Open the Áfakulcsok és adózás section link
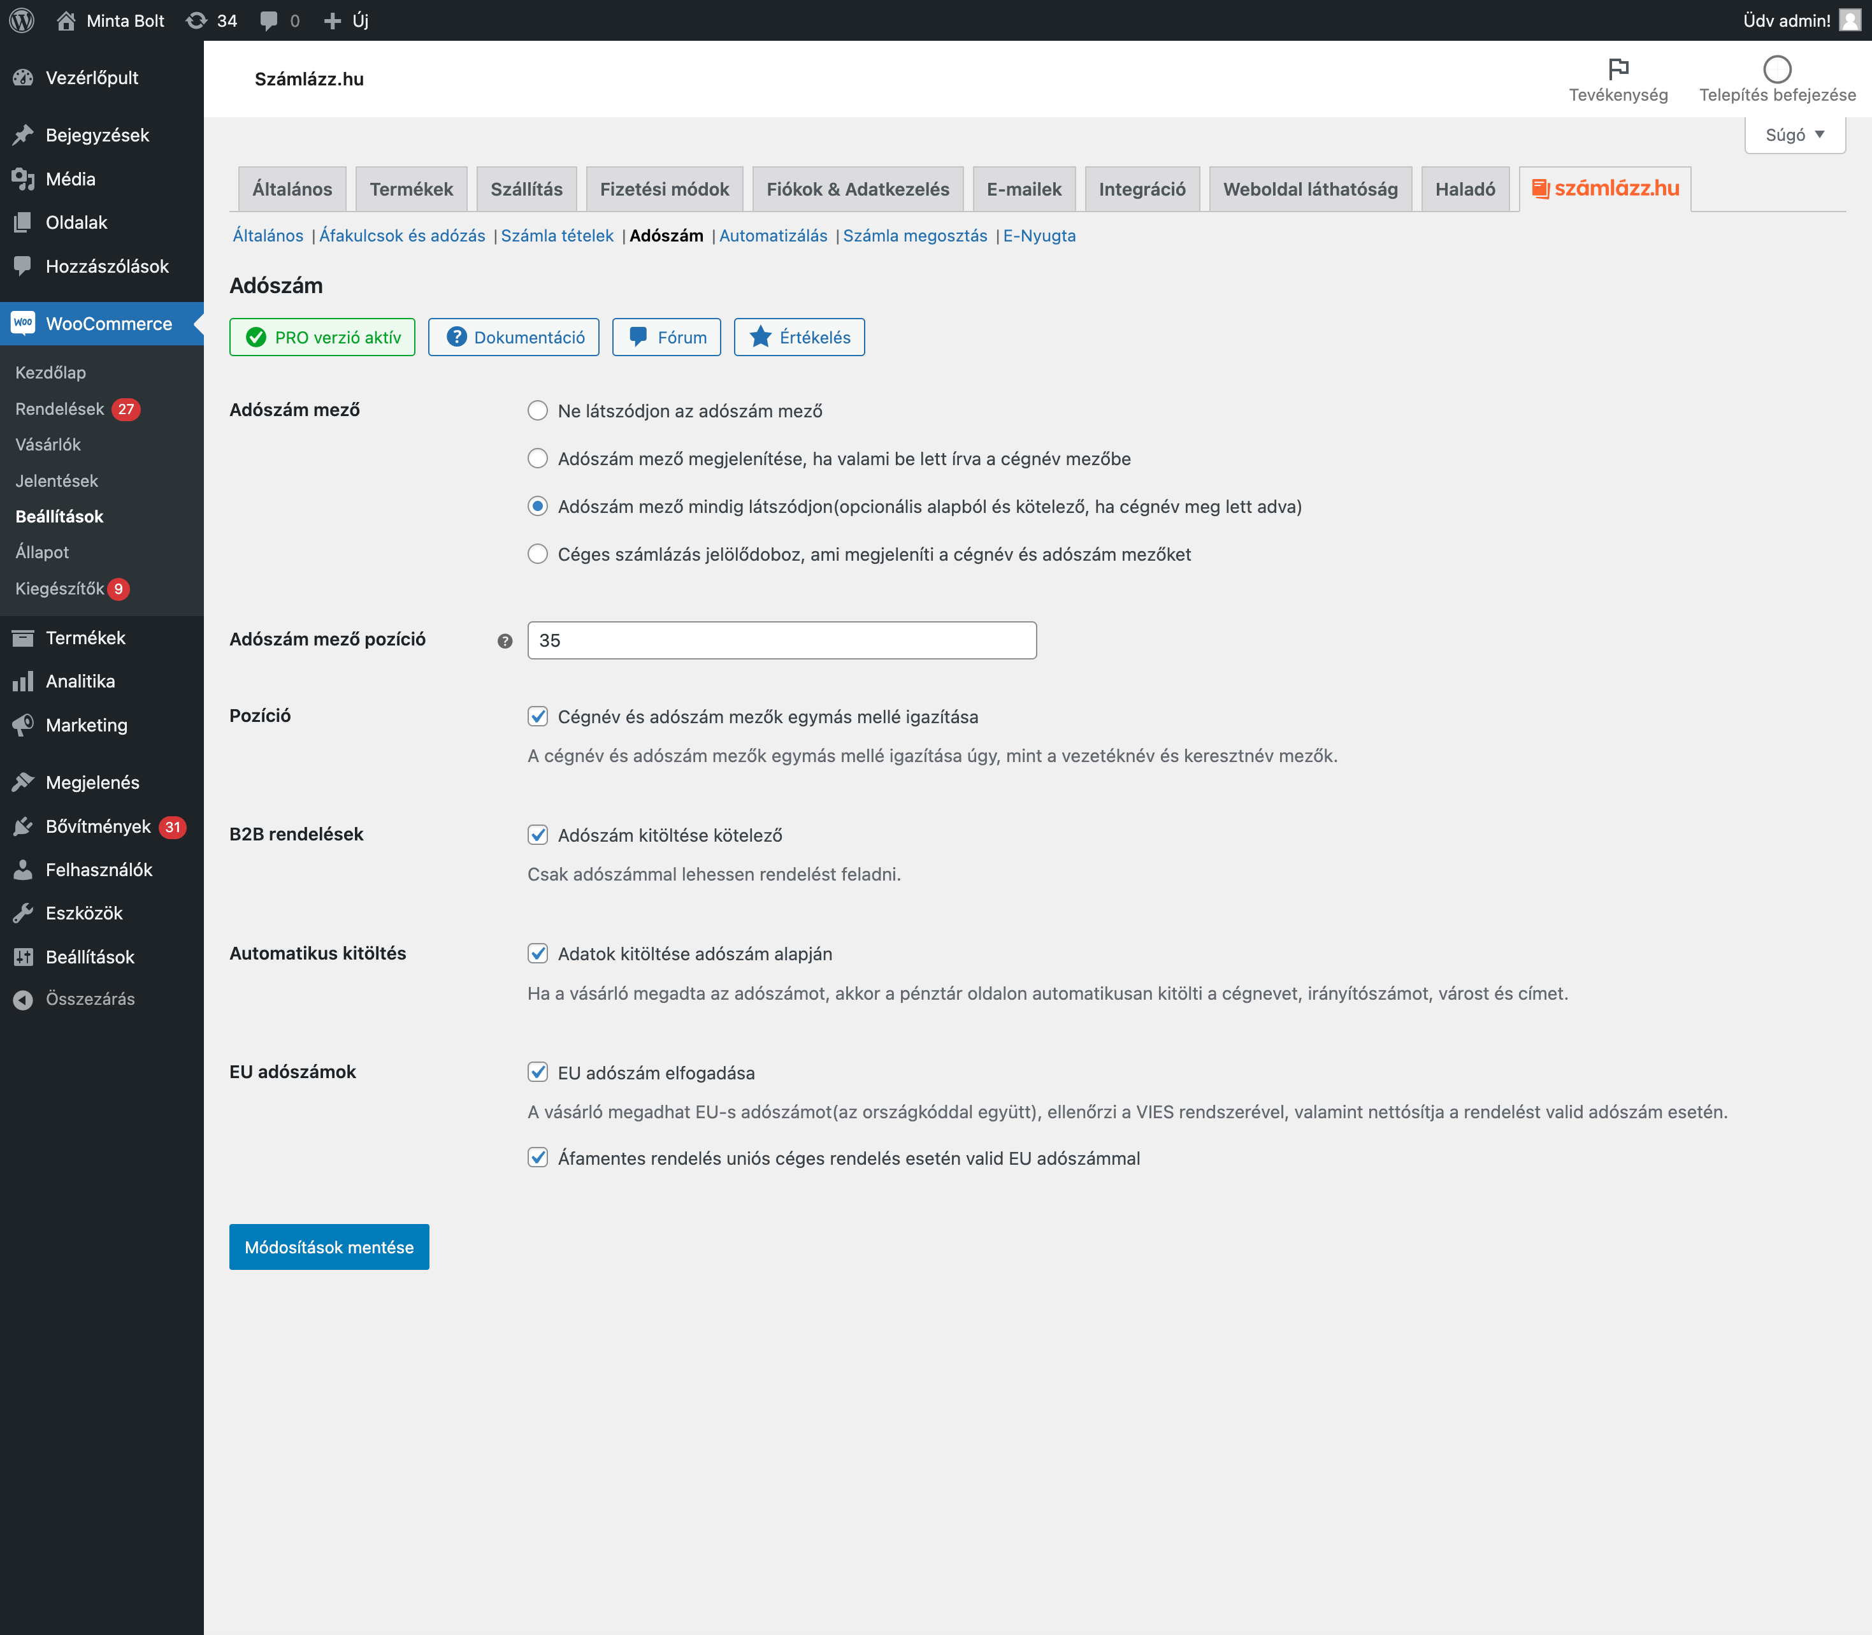This screenshot has height=1635, width=1872. pyautogui.click(x=402, y=235)
